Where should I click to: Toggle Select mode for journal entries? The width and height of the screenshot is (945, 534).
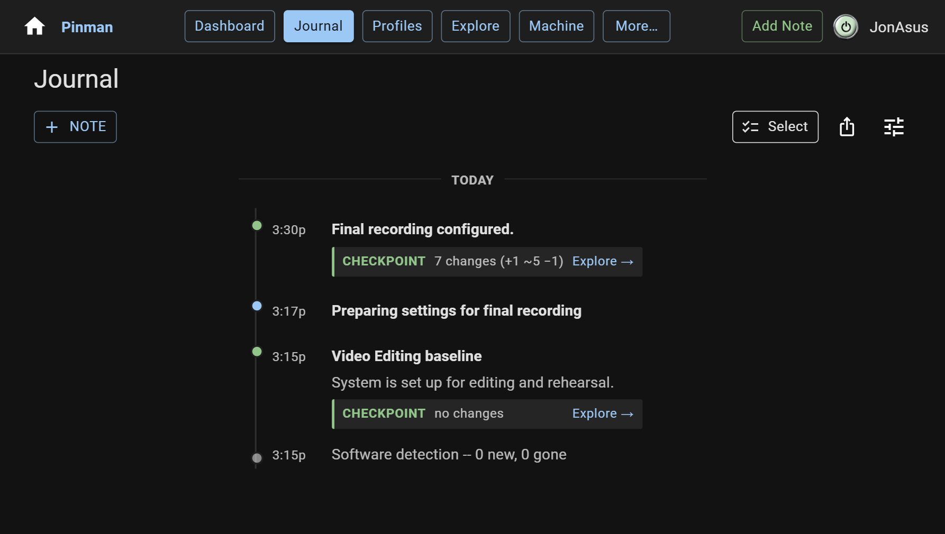775,127
